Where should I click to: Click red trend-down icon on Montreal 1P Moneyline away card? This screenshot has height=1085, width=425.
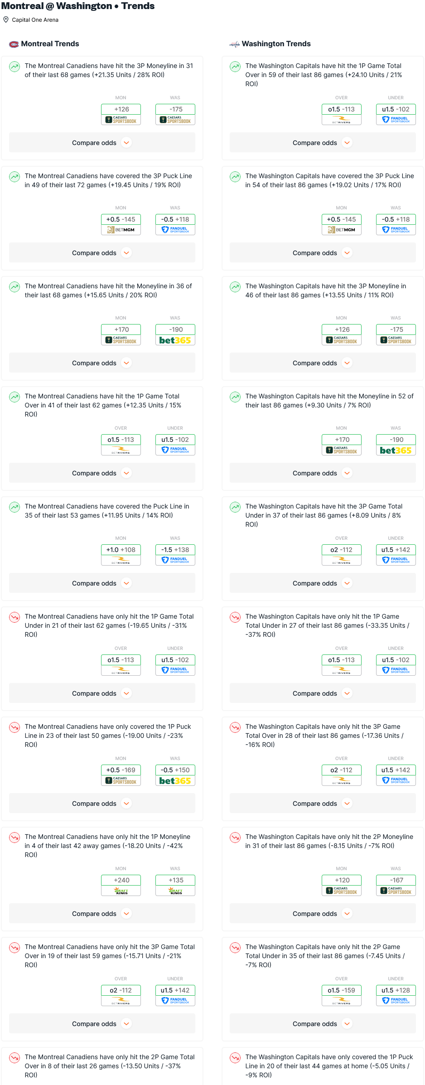[x=14, y=838]
